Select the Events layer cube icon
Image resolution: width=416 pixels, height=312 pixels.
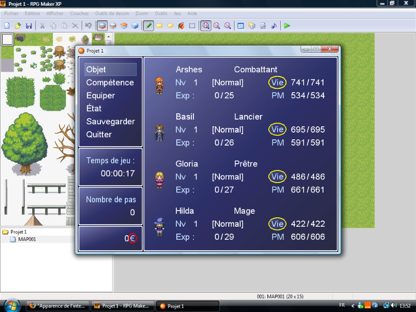point(135,25)
